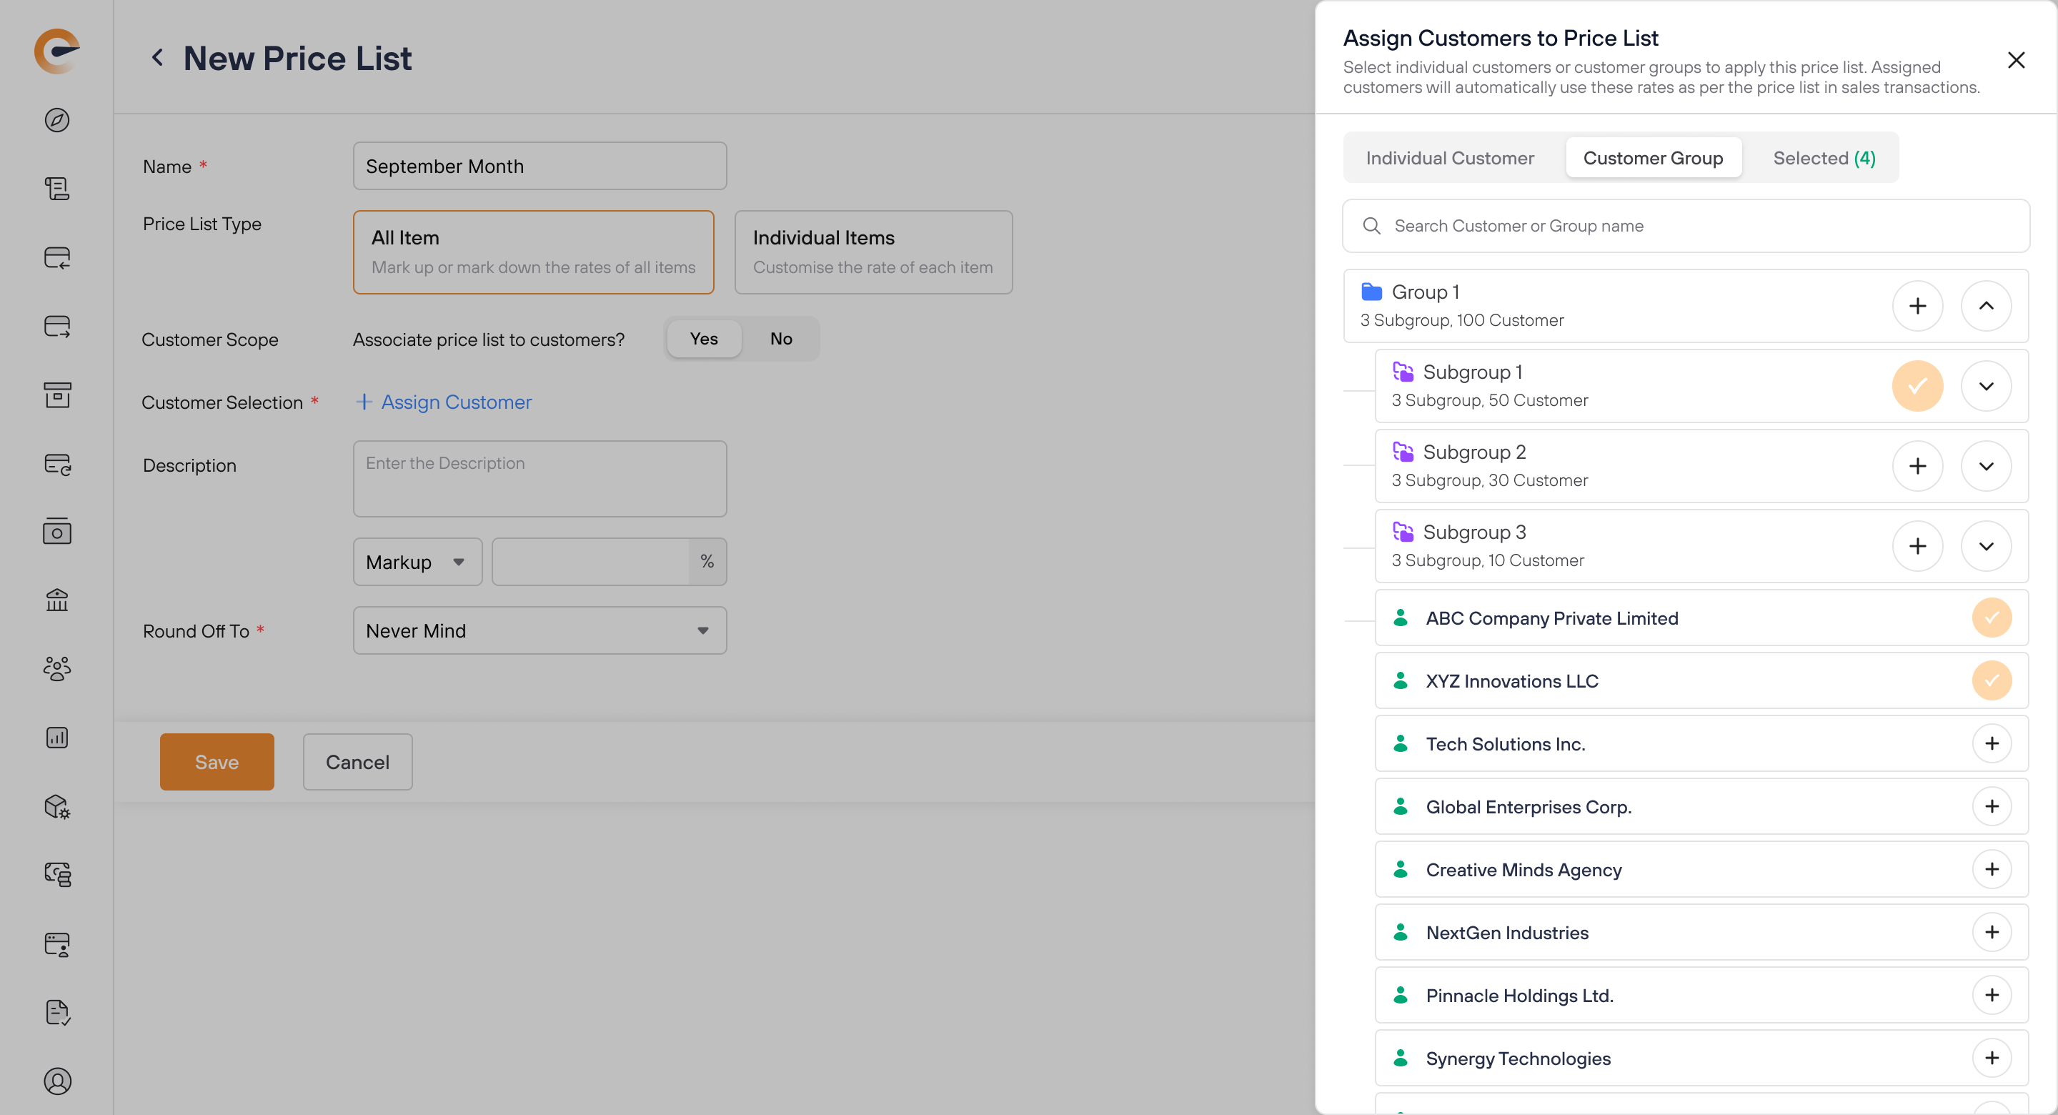2058x1115 pixels.
Task: Add Tech Solutions Inc. with plus icon
Action: point(1991,743)
